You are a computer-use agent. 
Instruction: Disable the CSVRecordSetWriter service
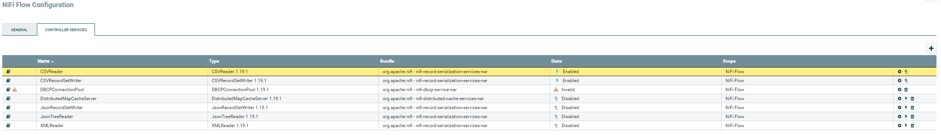click(906, 81)
